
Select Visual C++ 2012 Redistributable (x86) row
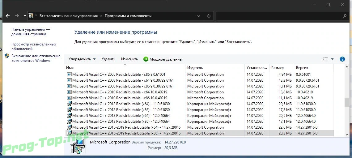click(x=199, y=110)
